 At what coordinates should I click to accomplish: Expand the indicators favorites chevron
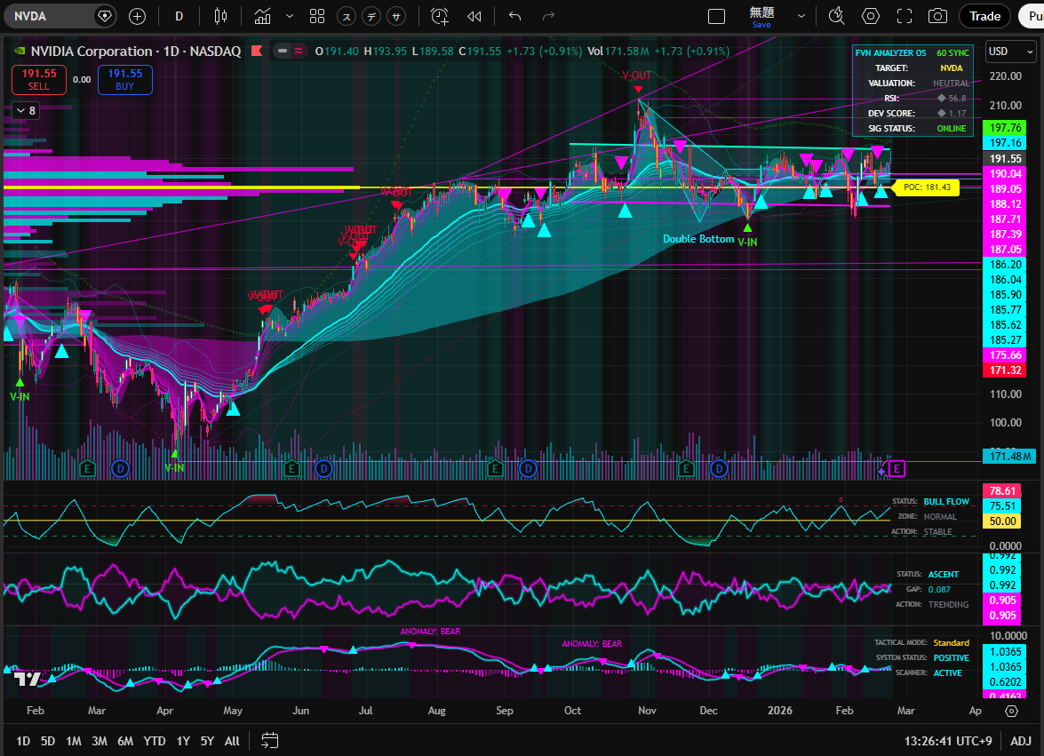tap(290, 17)
